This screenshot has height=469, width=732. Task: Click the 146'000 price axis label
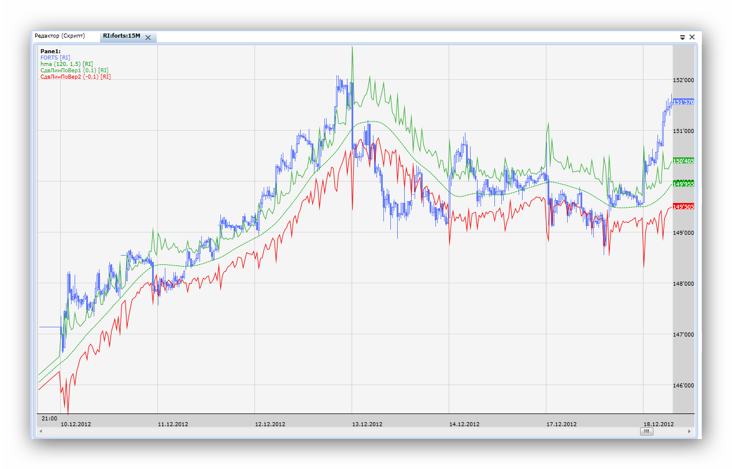pyautogui.click(x=683, y=385)
